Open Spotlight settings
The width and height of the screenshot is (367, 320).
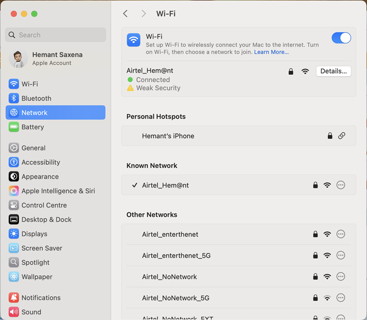(x=56, y=262)
